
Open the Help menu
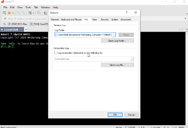coord(56,7)
